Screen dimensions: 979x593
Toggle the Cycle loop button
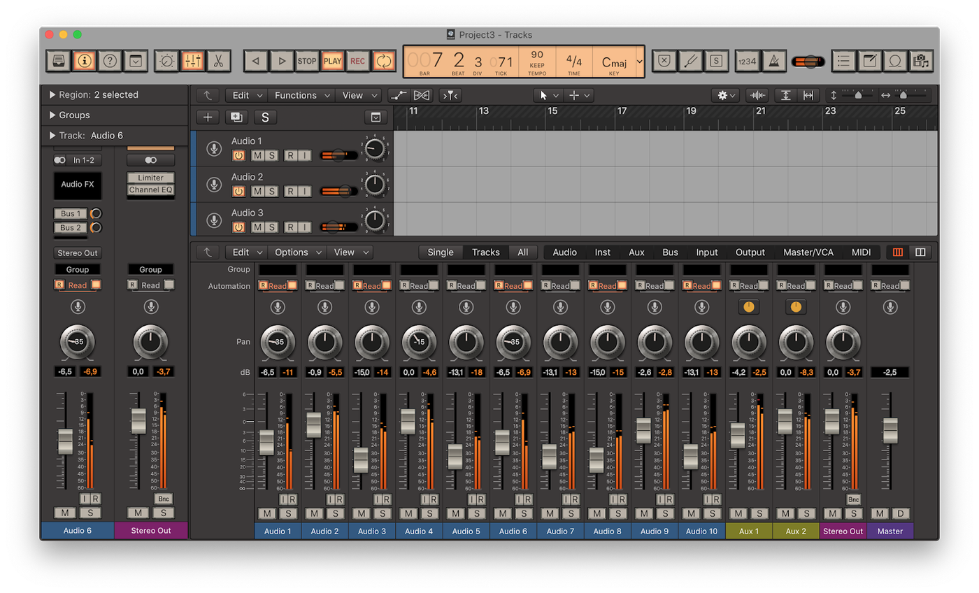(x=383, y=61)
